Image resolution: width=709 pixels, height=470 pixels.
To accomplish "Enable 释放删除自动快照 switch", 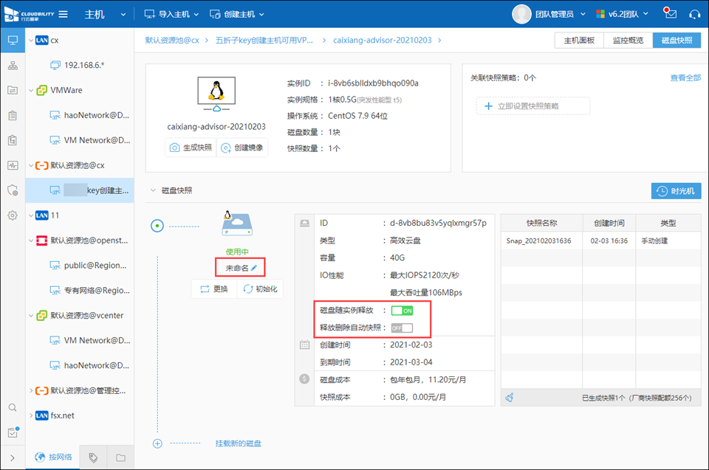I will click(x=402, y=328).
